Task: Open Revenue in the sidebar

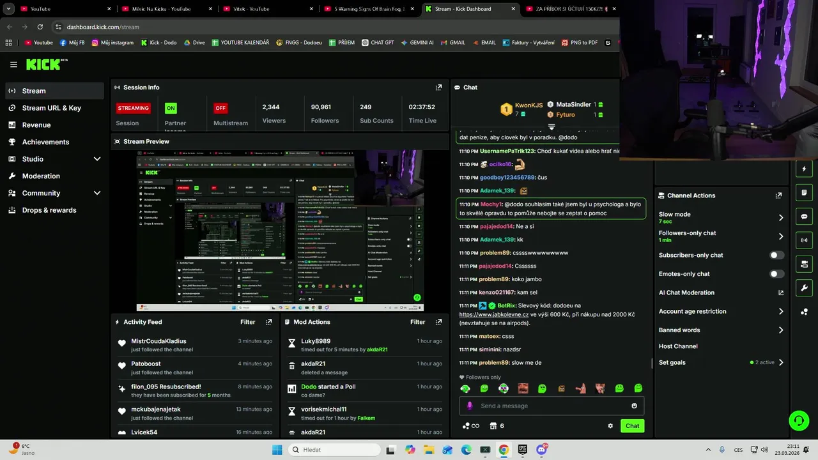Action: [x=54, y=125]
